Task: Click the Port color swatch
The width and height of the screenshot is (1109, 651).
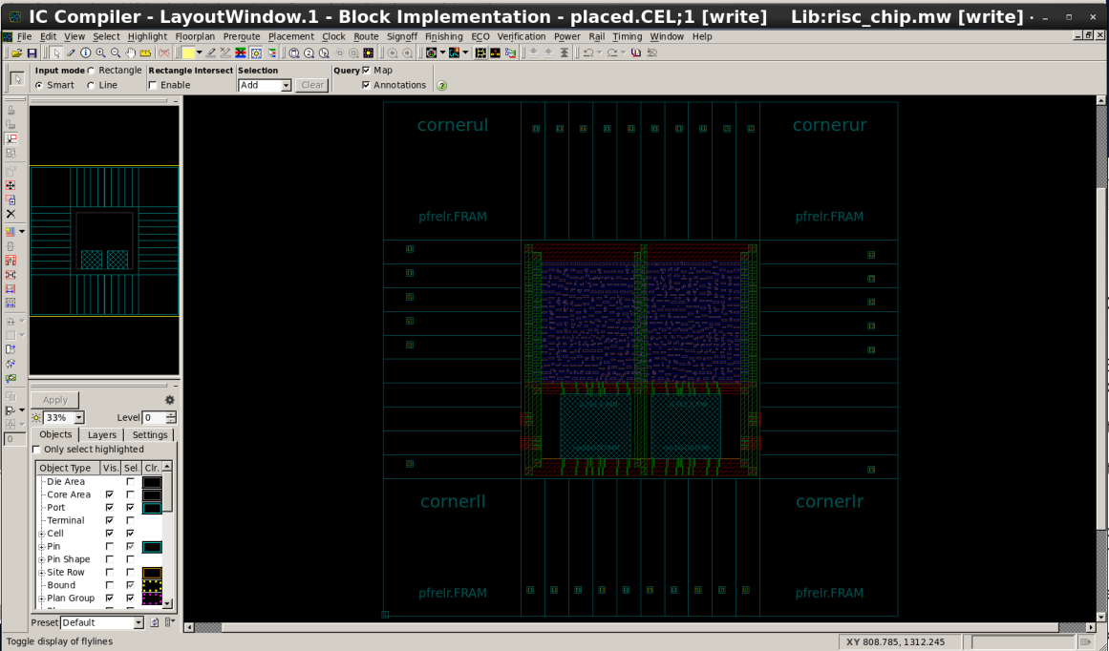Action: point(153,507)
